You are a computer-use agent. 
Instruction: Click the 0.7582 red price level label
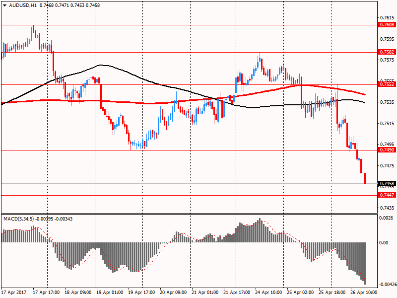tap(387, 52)
